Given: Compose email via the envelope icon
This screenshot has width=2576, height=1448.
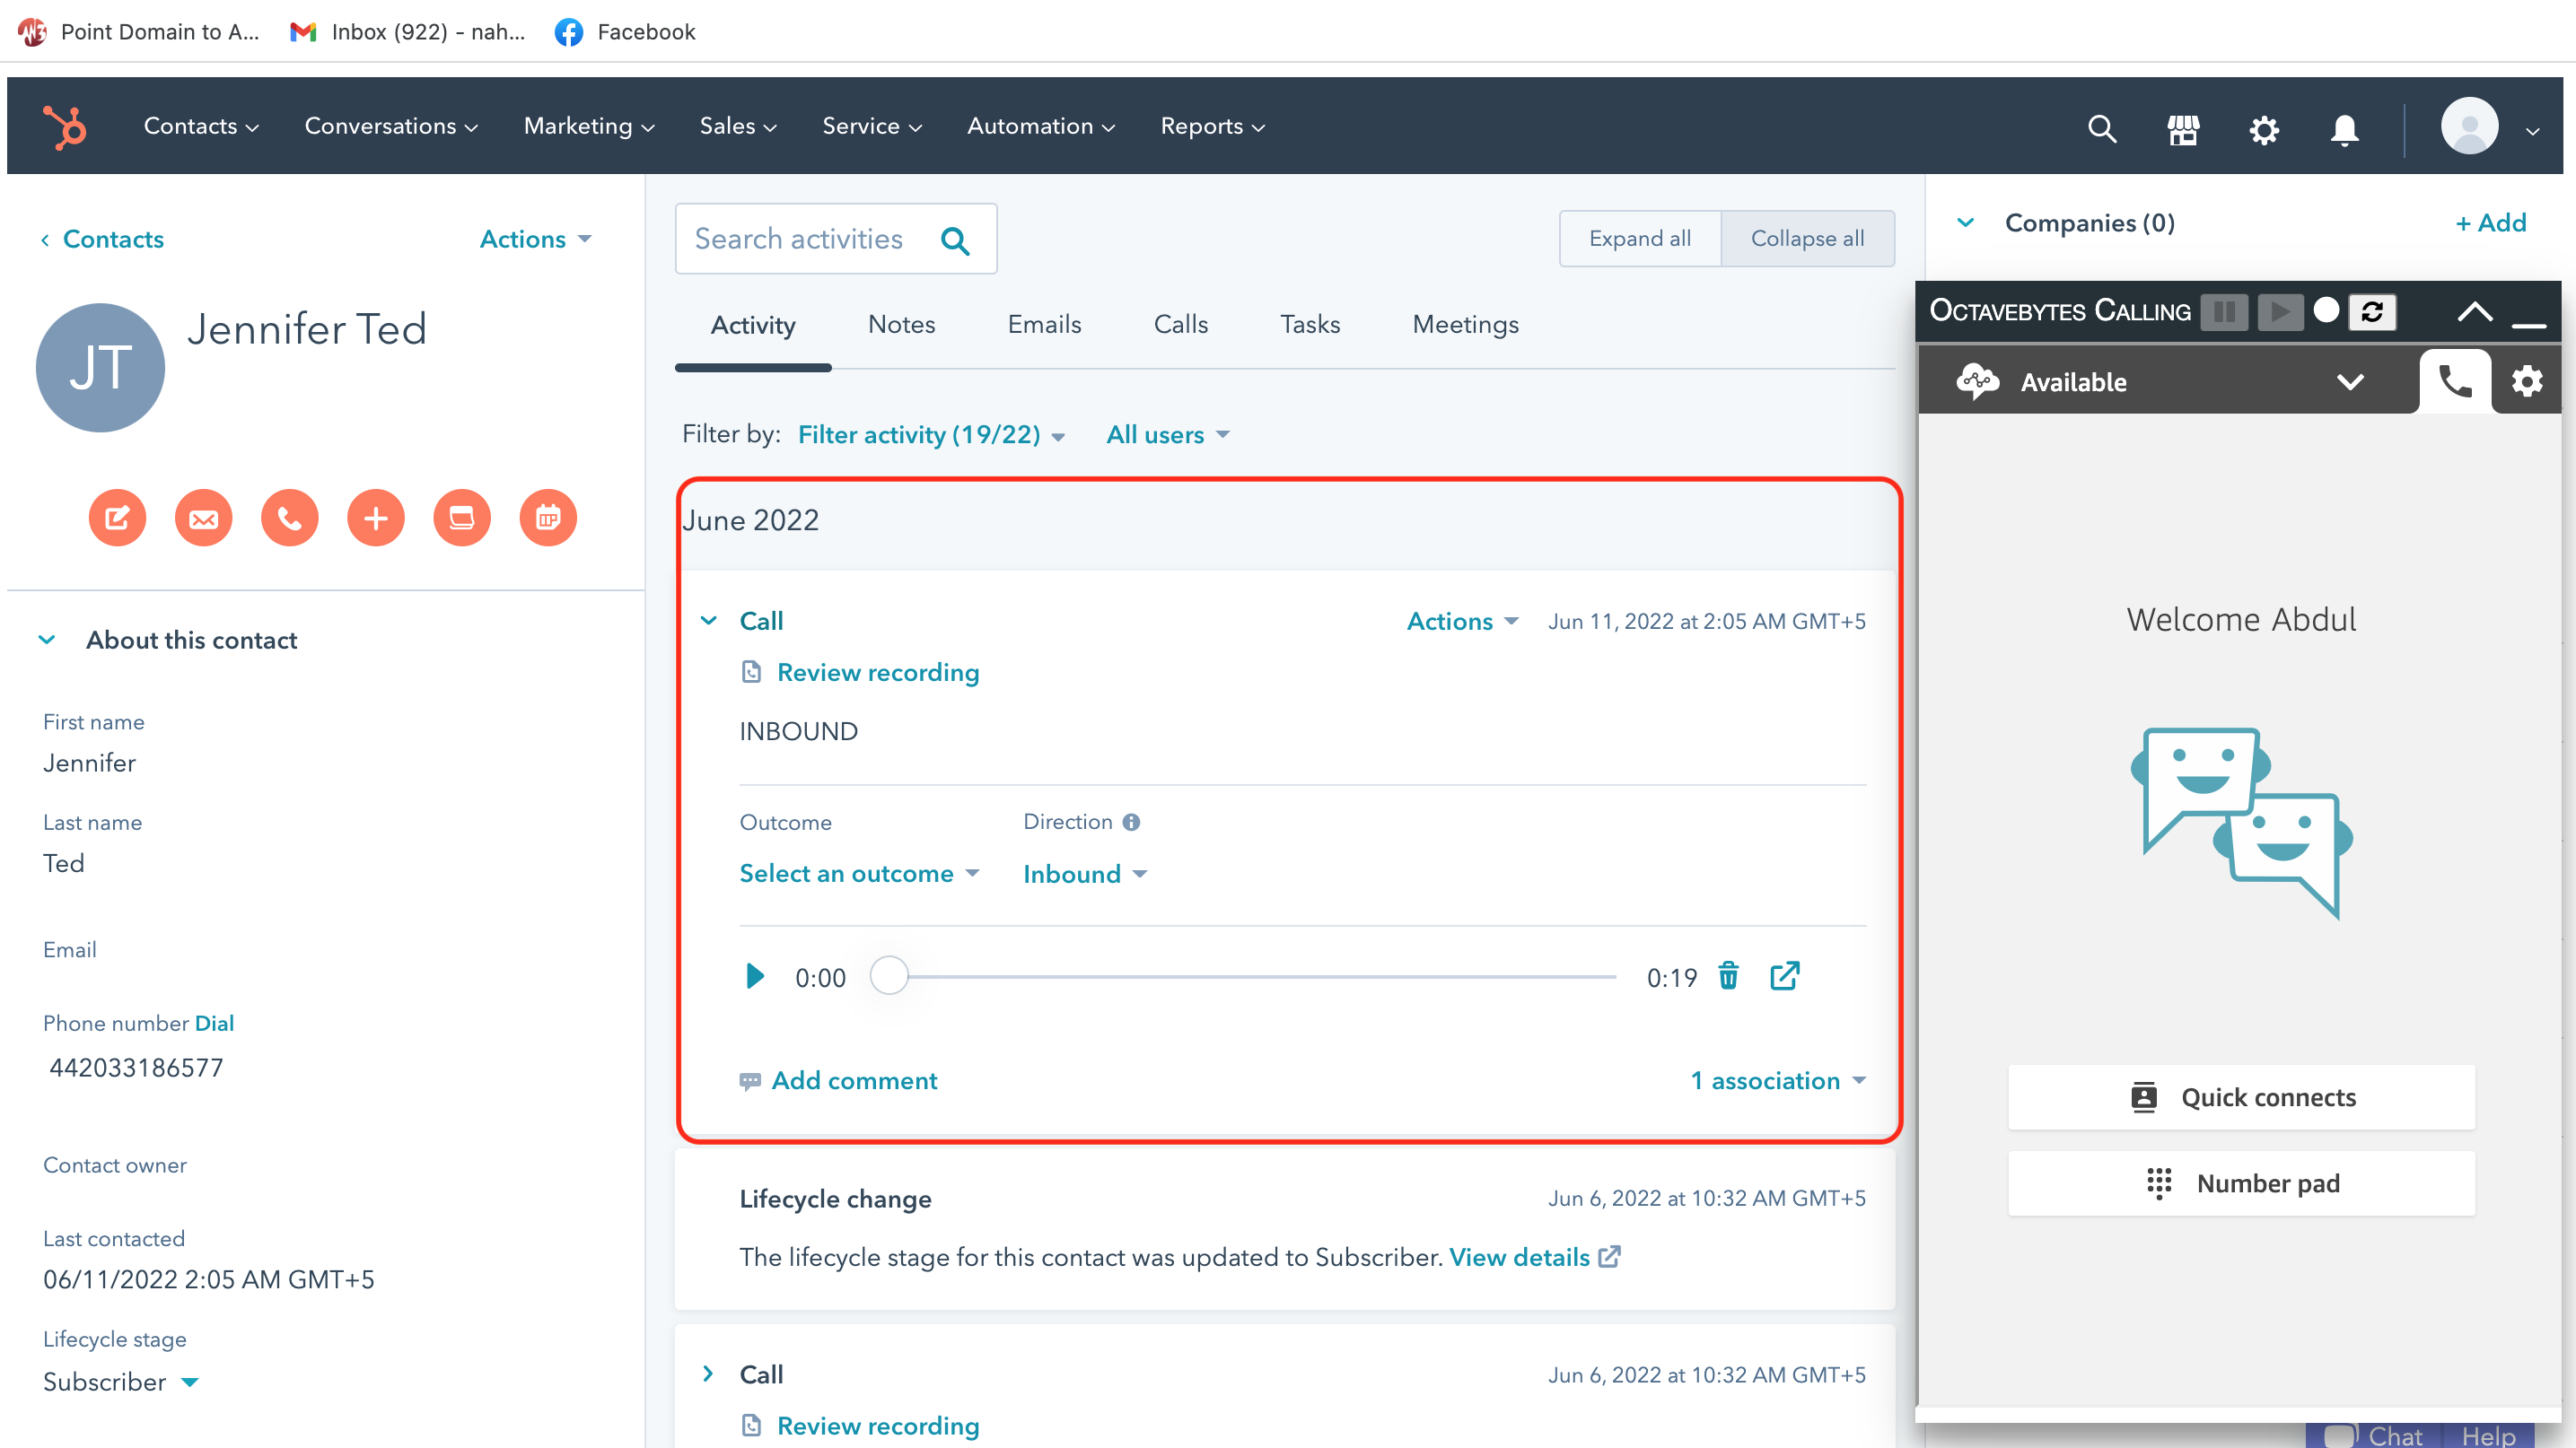Looking at the screenshot, I should [x=203, y=518].
